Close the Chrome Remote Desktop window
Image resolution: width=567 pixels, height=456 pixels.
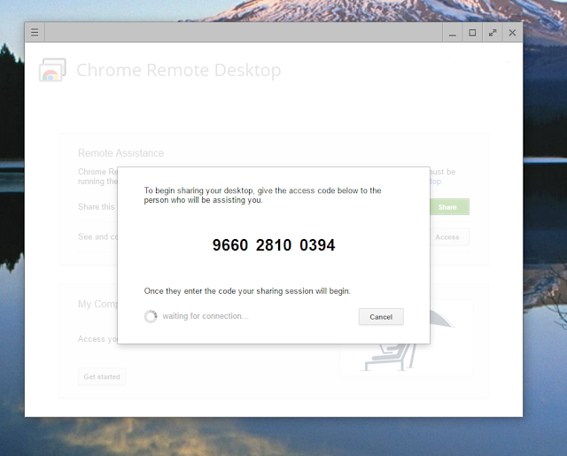point(512,33)
